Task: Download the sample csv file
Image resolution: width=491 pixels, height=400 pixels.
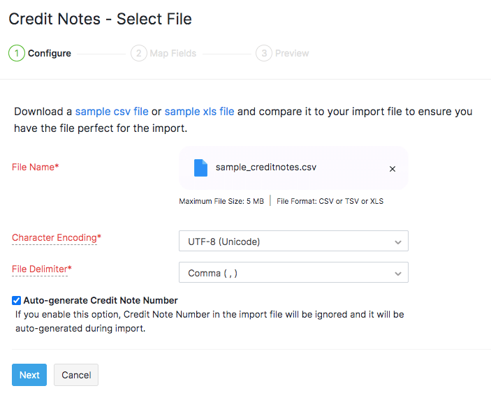Action: [x=112, y=111]
